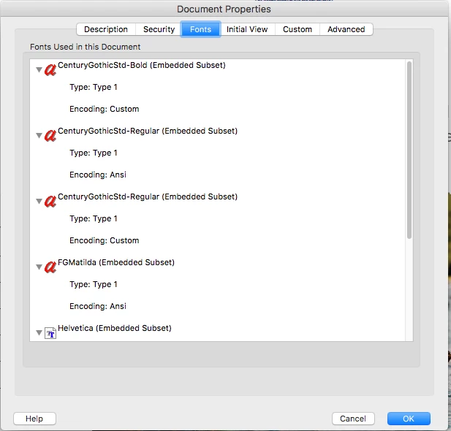Click 'Encoding: Custom' under CenturyGothicStd-Bold

pos(104,110)
